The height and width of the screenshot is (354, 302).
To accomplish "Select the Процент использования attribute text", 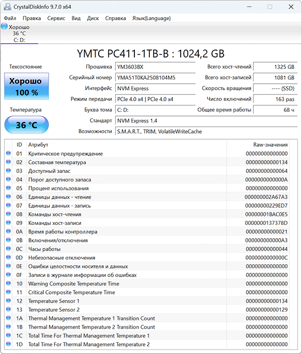I will point(58,189).
